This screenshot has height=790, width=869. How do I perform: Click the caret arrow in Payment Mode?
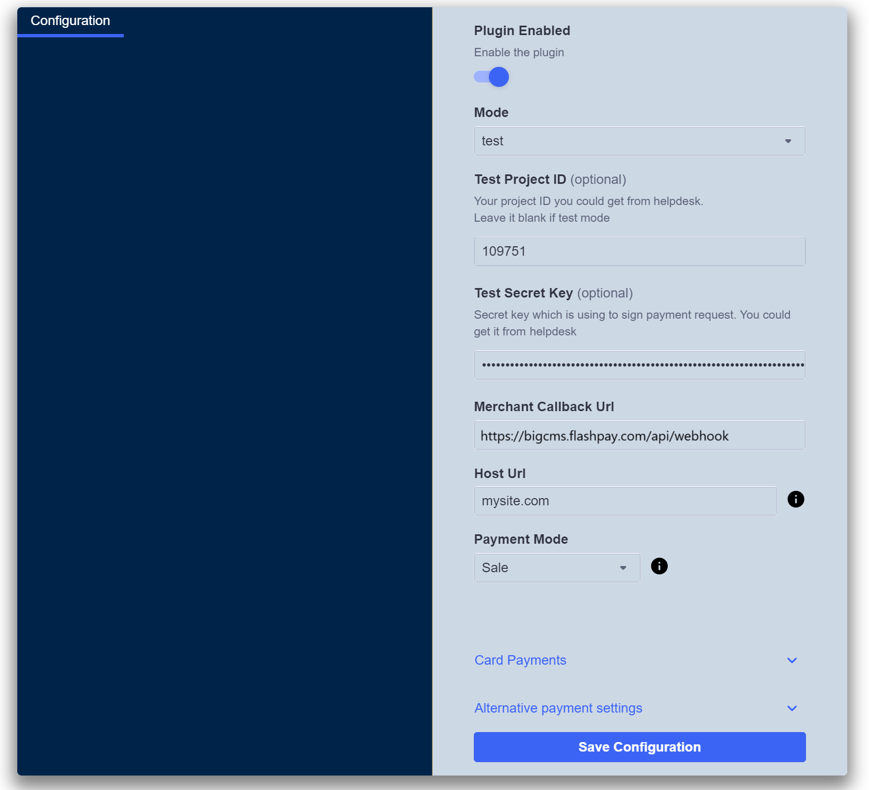pyautogui.click(x=623, y=568)
